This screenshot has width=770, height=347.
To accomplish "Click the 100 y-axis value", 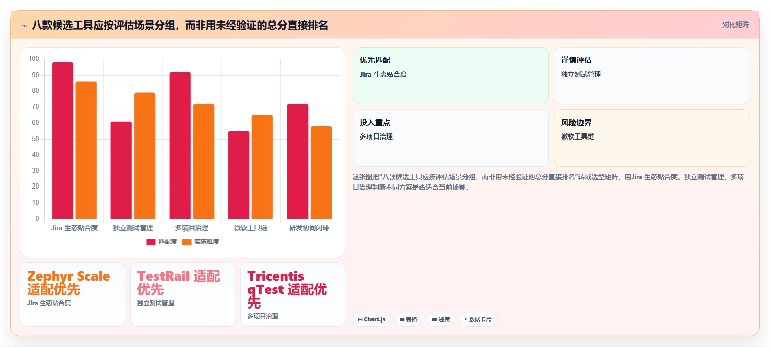I will point(34,59).
